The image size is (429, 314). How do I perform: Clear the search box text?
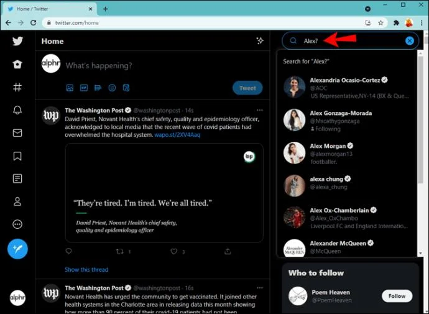[410, 41]
